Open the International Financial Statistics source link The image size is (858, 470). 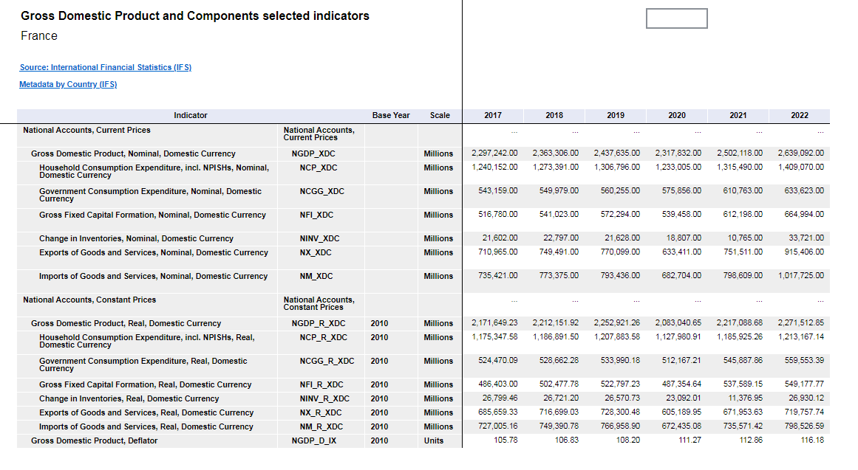(105, 67)
